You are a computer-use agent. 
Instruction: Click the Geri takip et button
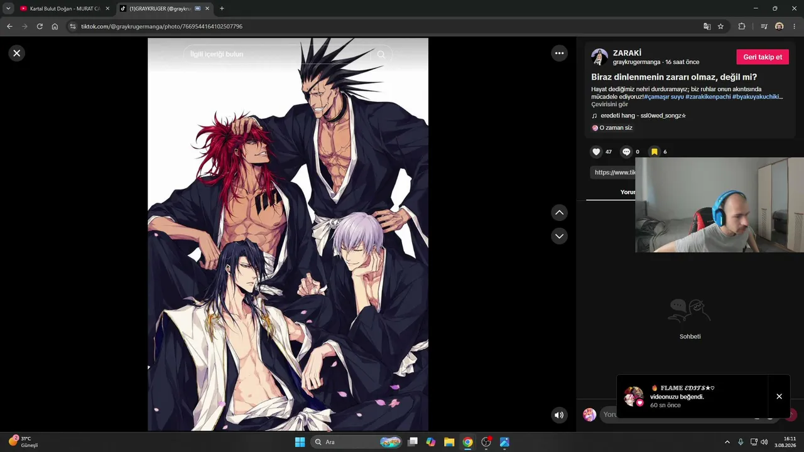(x=763, y=56)
